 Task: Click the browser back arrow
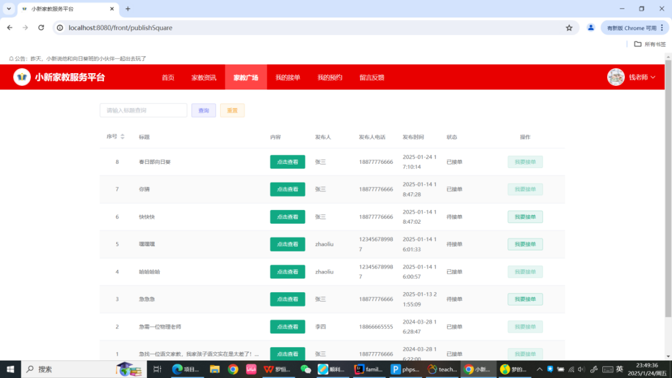(x=10, y=27)
